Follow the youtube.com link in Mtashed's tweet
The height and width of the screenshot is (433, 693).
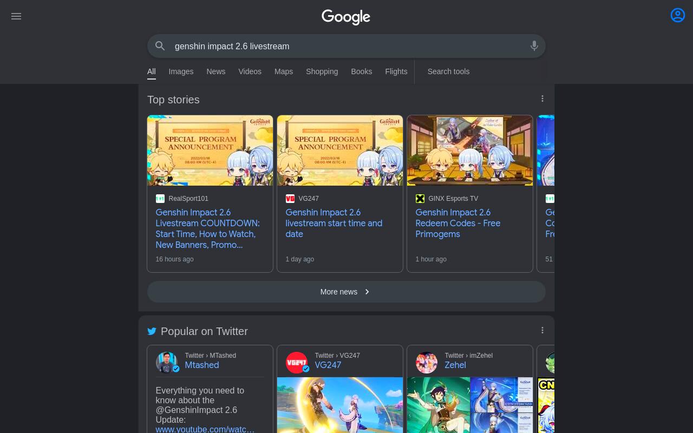(205, 429)
